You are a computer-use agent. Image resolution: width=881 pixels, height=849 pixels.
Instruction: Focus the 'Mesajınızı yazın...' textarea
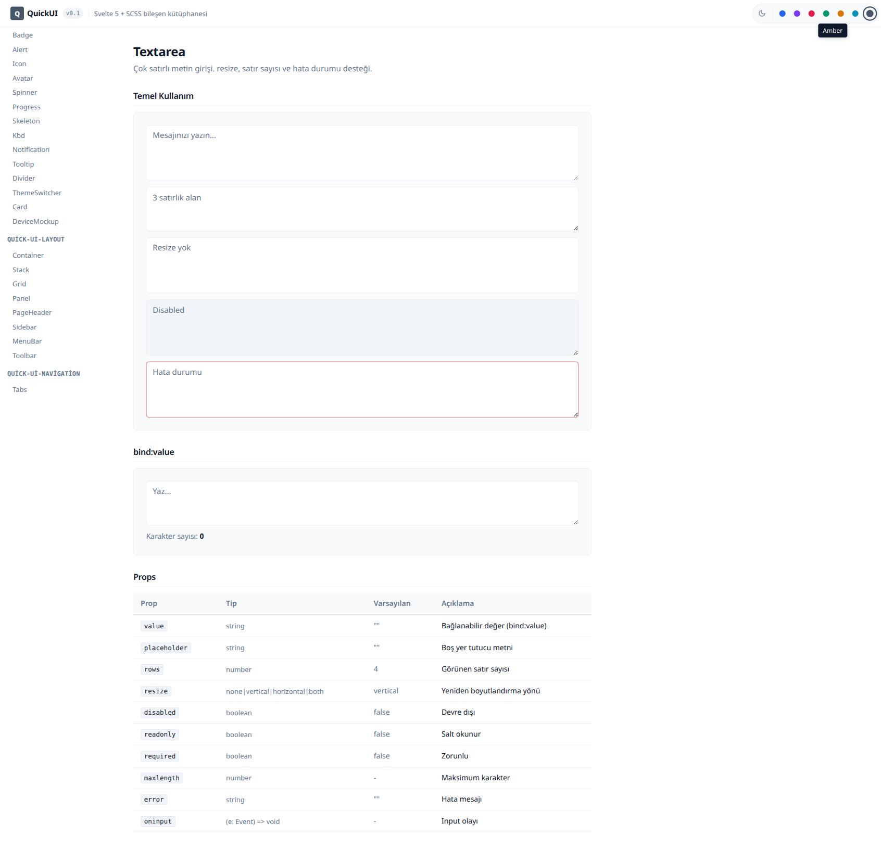point(362,153)
